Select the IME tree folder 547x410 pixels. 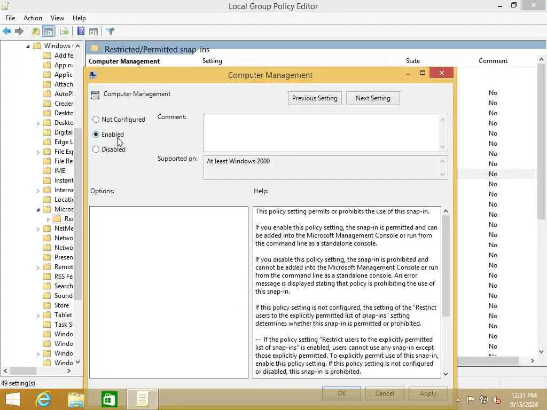coord(60,171)
